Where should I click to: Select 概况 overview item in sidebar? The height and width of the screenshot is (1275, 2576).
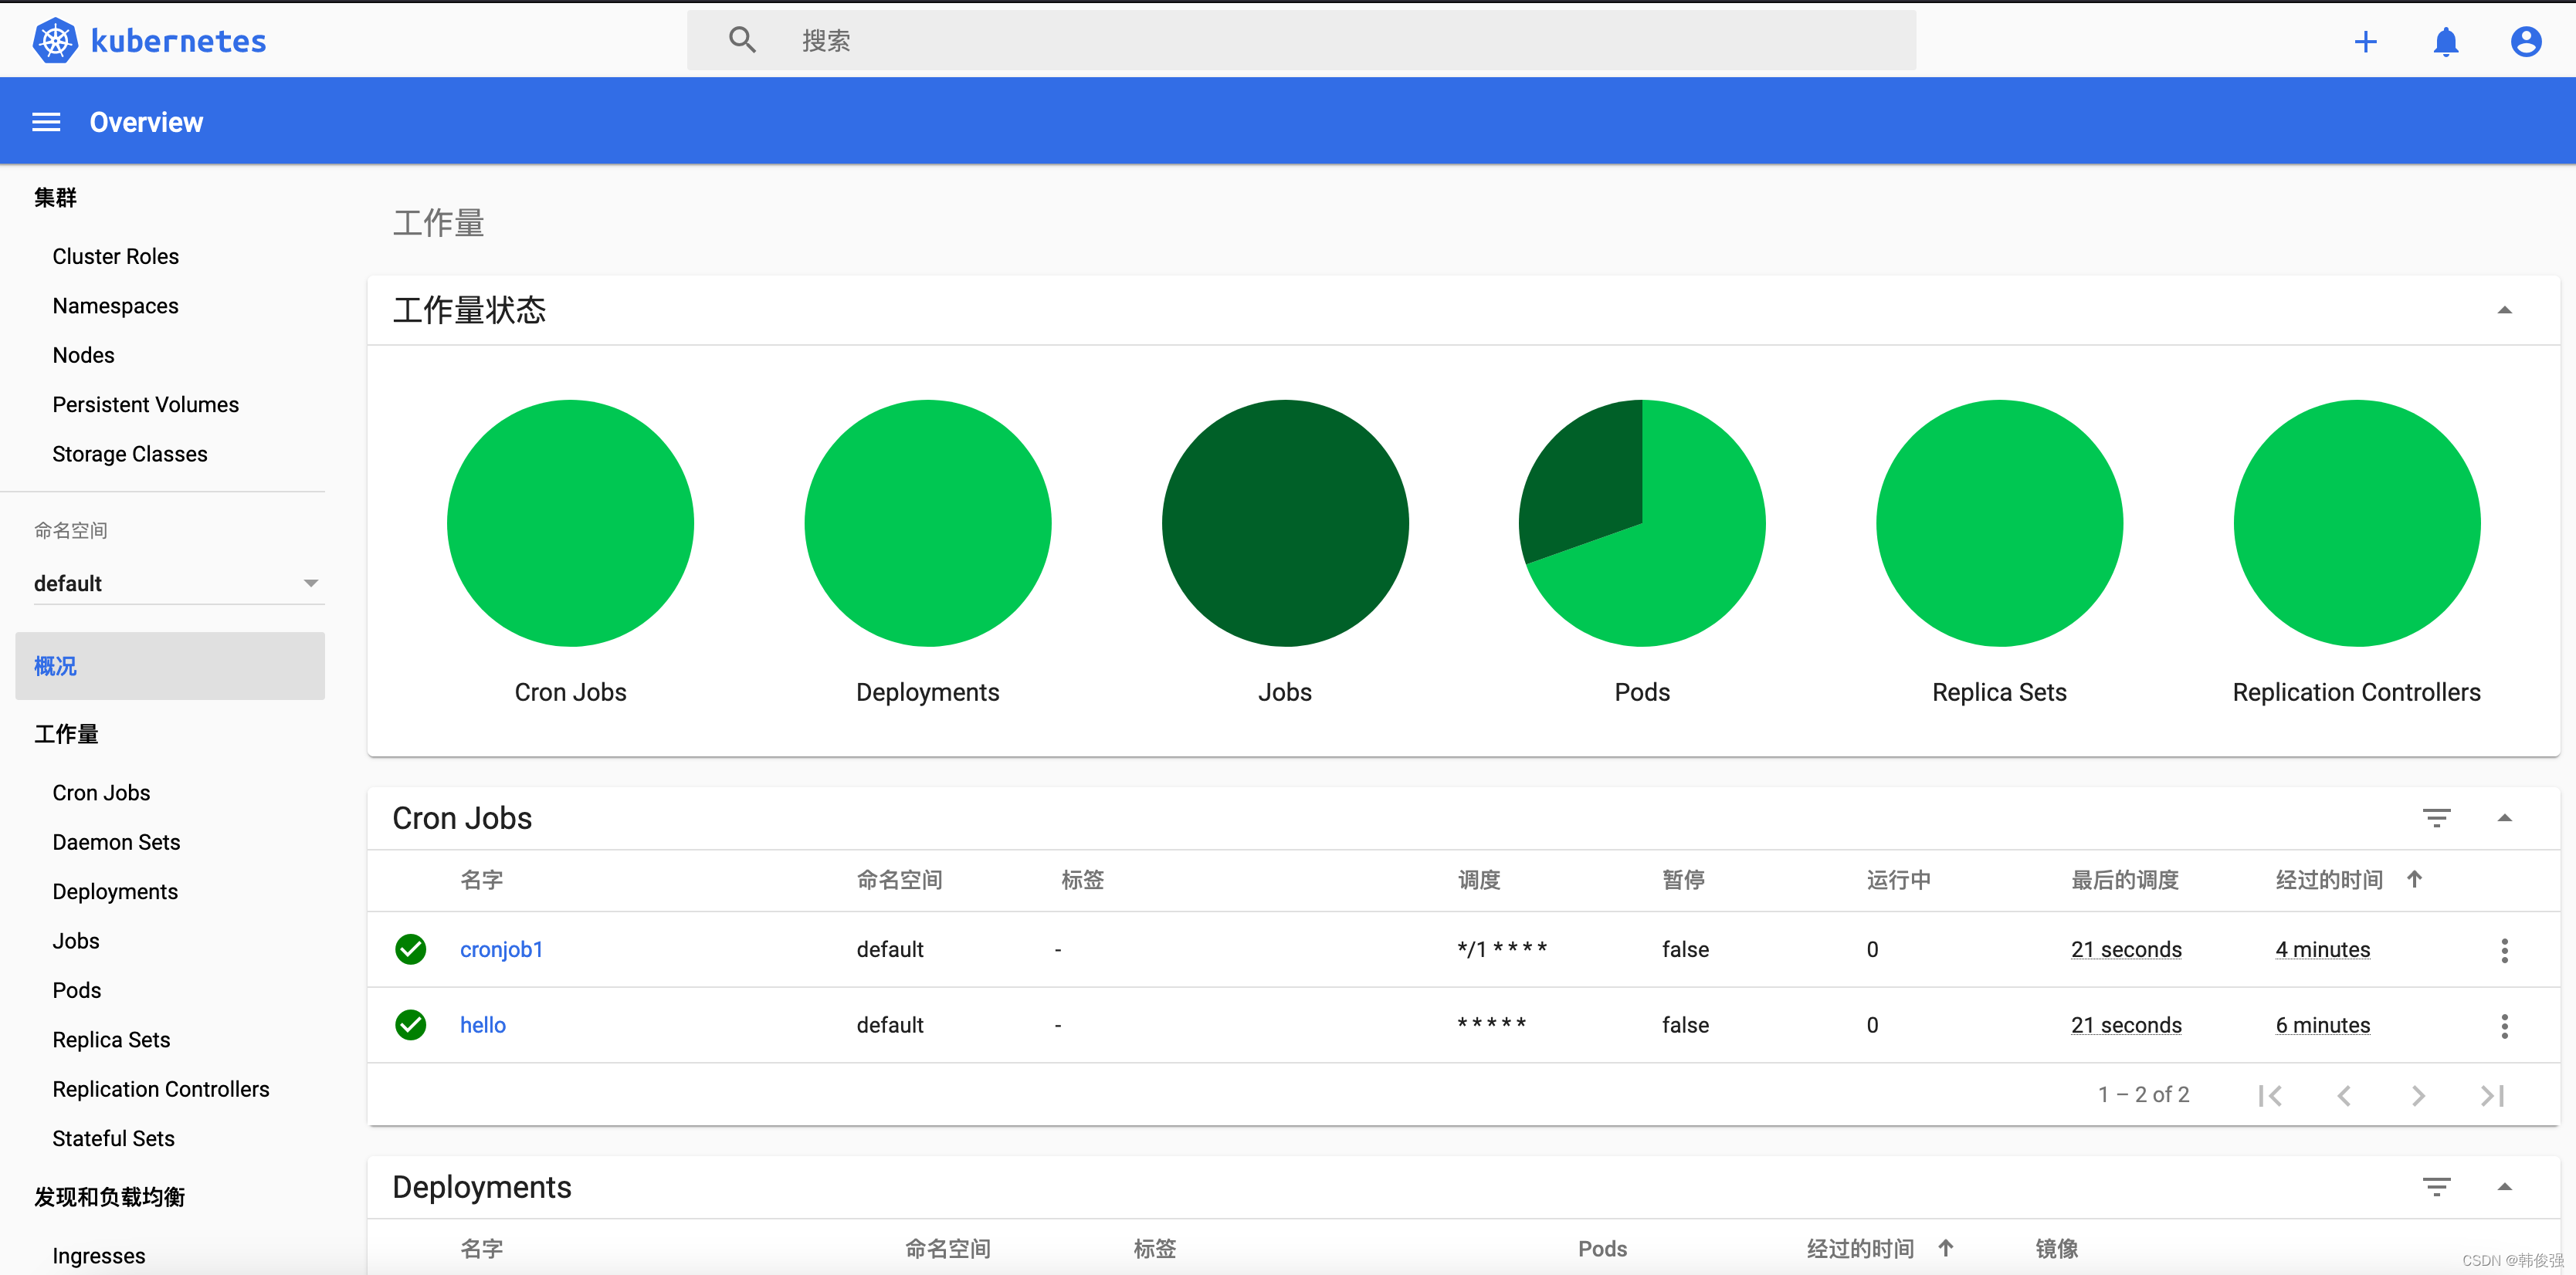(170, 667)
